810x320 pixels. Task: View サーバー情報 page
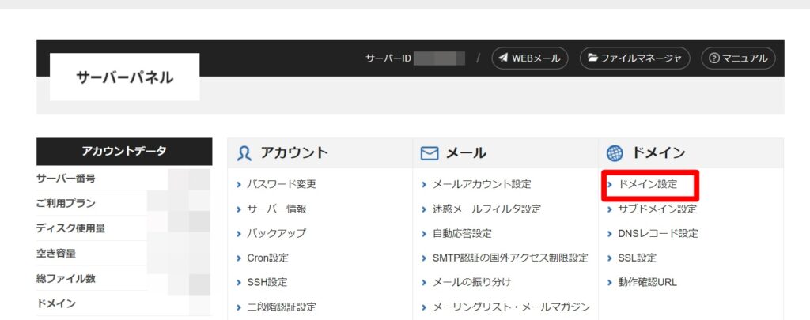point(276,209)
